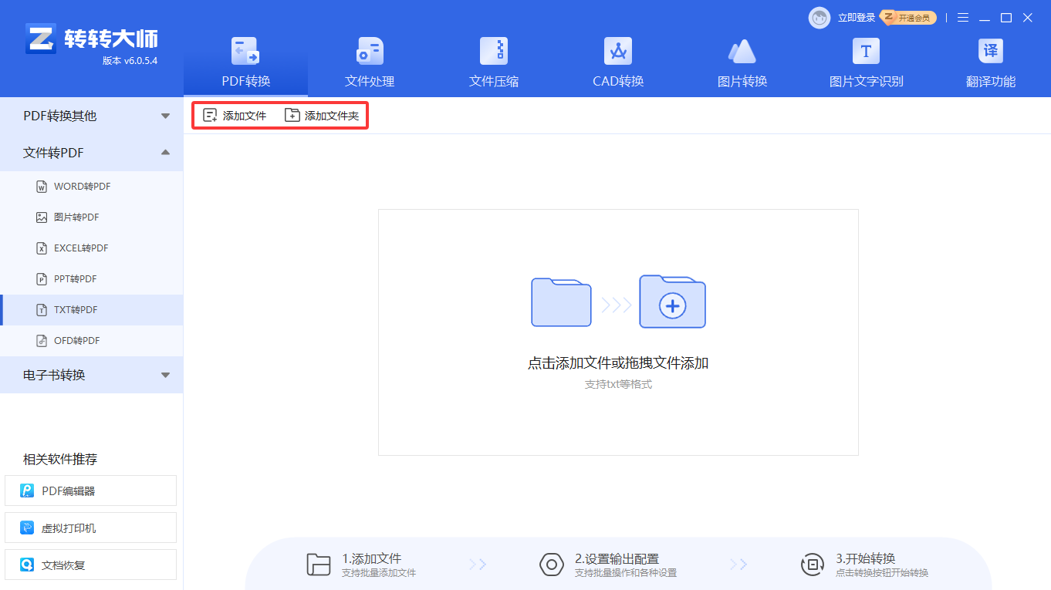Click the 2.设置输出配置 step text
Viewport: 1051px width, 590px height.
coord(617,558)
